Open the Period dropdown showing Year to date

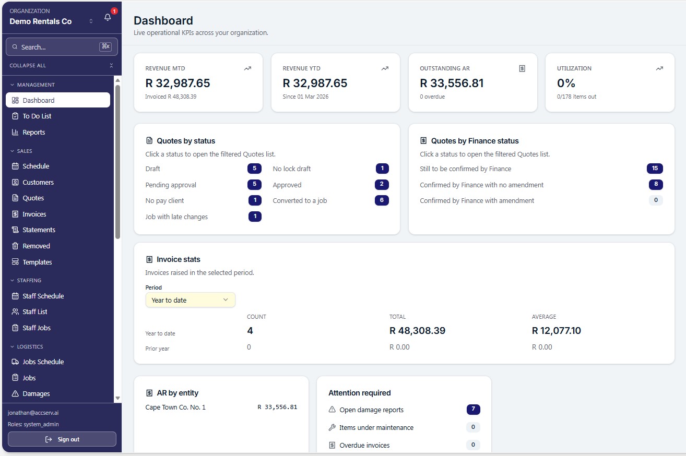(191, 300)
